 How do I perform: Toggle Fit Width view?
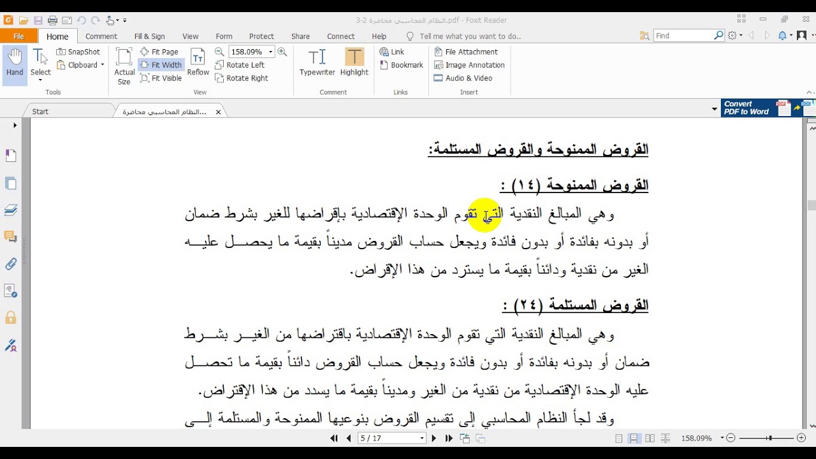[161, 65]
